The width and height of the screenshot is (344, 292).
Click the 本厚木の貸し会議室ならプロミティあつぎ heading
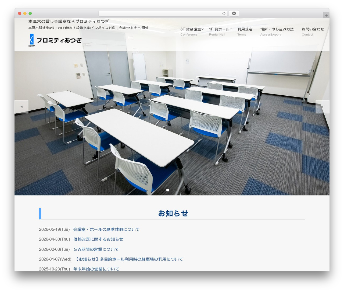click(x=69, y=22)
